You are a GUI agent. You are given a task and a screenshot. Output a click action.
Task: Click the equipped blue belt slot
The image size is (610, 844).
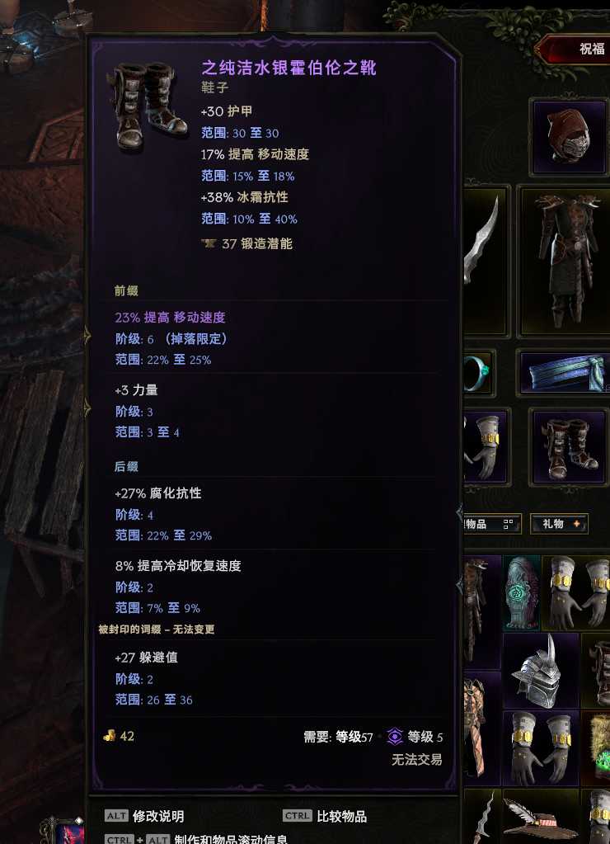[x=563, y=372]
